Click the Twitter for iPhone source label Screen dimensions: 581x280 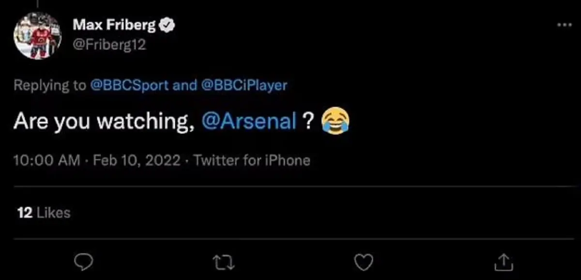pos(252,160)
